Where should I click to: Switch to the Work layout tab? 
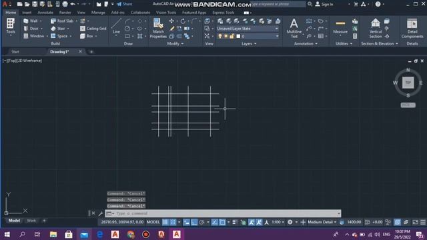tap(31, 221)
